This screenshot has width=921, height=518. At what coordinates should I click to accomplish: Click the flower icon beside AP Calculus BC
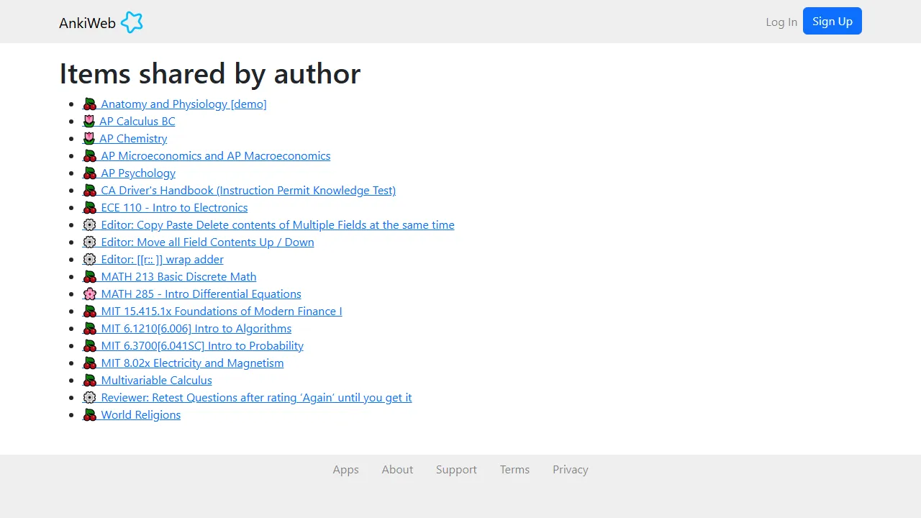click(x=89, y=121)
